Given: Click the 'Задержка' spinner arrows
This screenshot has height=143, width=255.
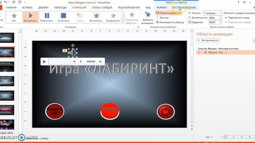Looking at the screenshot, I should click(x=220, y=22).
